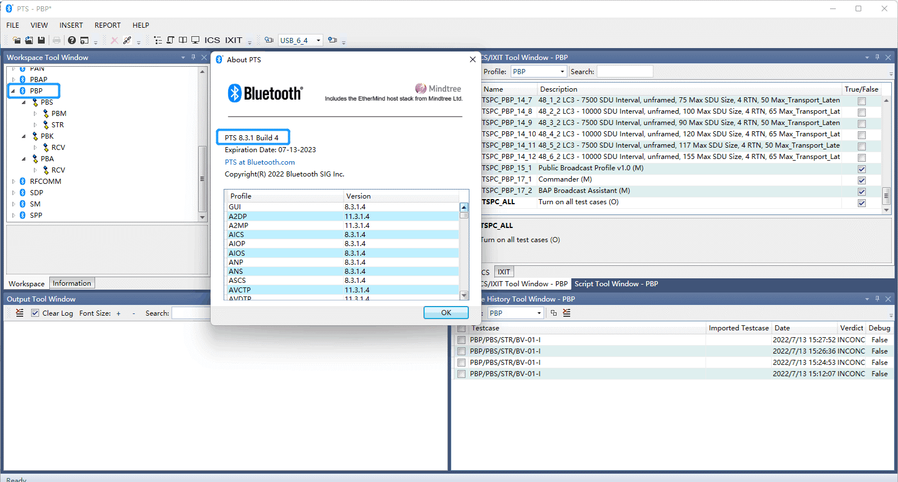
Task: Open the HELP menu
Action: (x=141, y=25)
